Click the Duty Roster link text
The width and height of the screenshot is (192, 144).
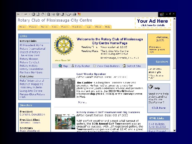click(82, 66)
